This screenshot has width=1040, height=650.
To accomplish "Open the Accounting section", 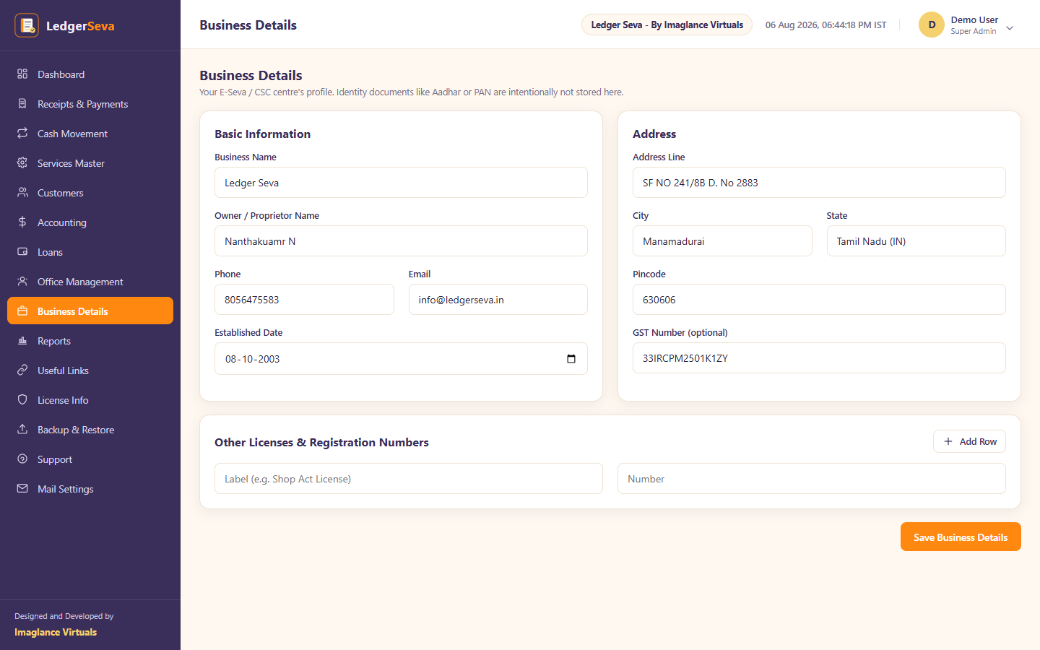I will pyautogui.click(x=90, y=222).
